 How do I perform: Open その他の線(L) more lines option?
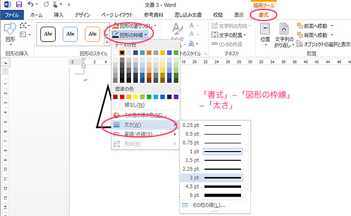[215, 205]
